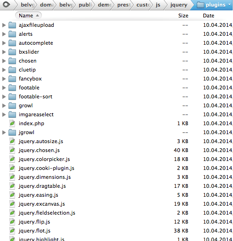Click the jquery.chosen.js file icon

[12, 150]
